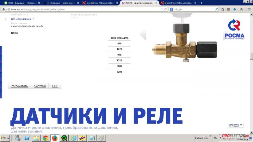Open the RU language selector in the tray
253x142 pixels.
pos(216,138)
